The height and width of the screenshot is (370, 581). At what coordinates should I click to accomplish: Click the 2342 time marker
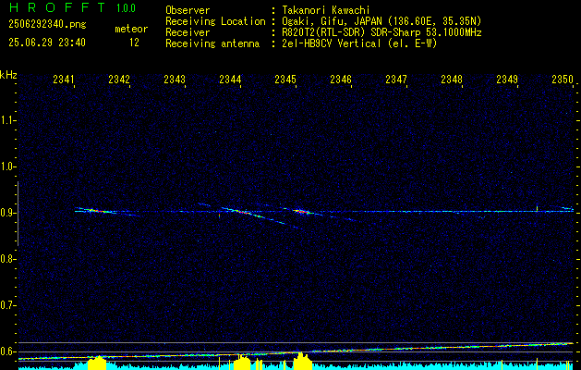coord(119,79)
